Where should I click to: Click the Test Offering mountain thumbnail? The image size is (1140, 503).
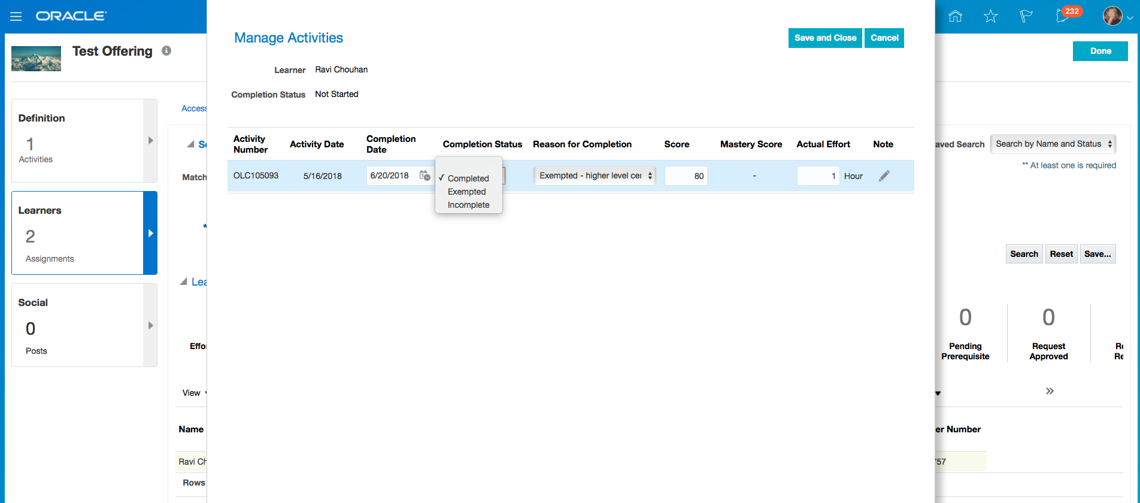point(36,59)
